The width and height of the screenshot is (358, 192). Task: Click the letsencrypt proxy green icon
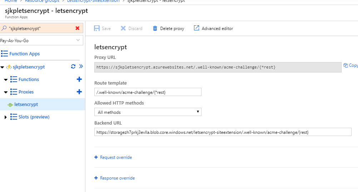tap(10, 105)
